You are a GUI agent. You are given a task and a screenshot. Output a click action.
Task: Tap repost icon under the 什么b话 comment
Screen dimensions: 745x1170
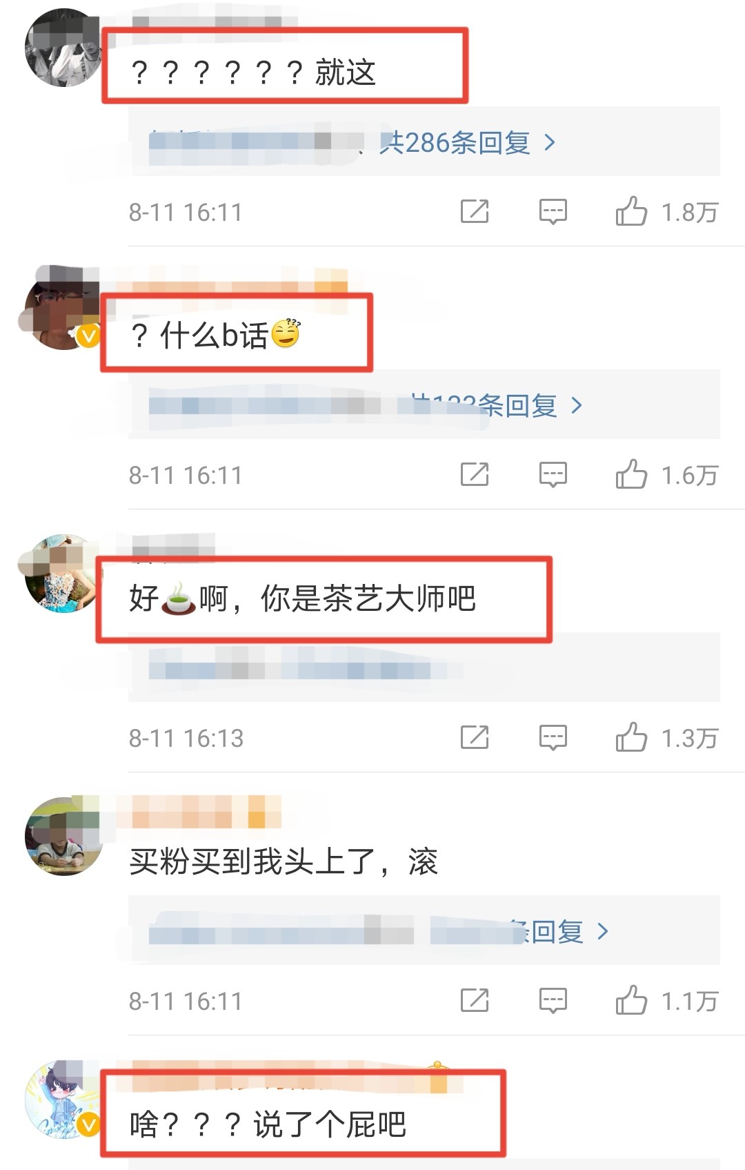click(x=475, y=474)
